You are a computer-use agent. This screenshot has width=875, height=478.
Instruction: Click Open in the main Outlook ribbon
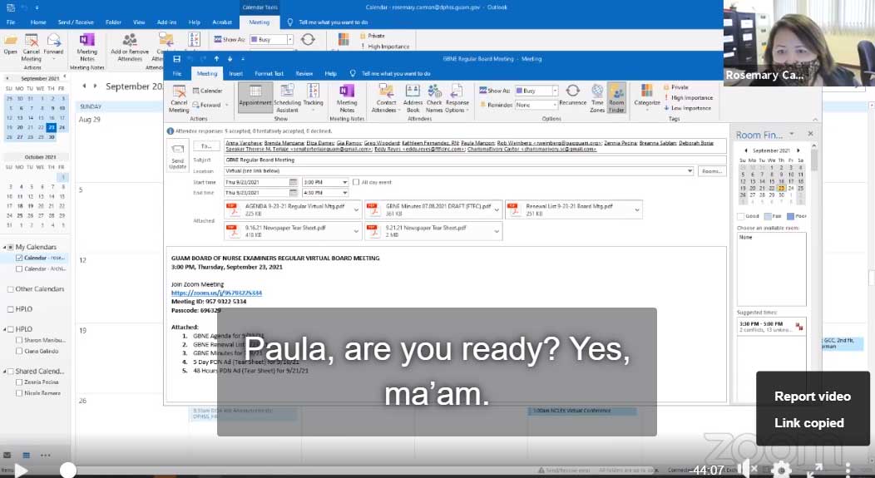[10, 45]
